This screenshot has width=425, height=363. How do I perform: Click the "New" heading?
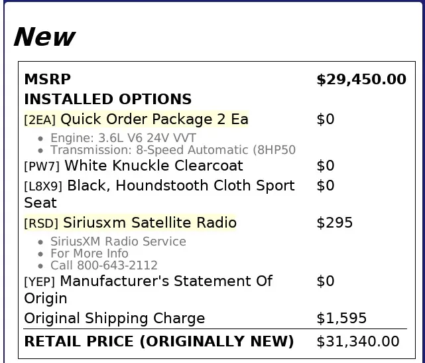[44, 37]
